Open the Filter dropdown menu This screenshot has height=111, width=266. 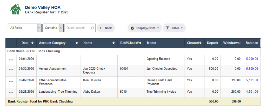coord(174,28)
